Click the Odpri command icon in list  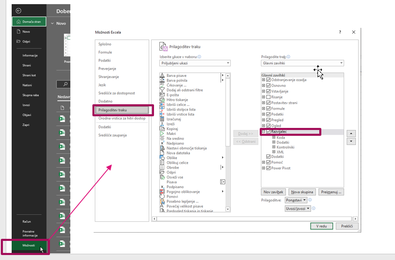(162, 172)
